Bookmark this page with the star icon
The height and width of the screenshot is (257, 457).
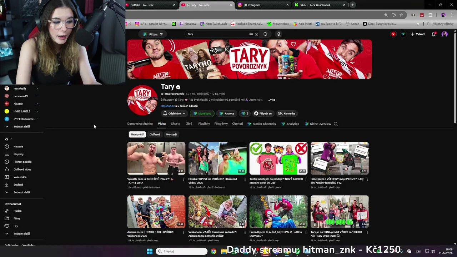401,15
